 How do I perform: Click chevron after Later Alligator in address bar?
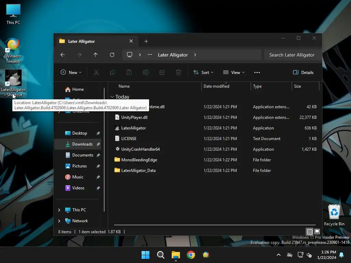[195, 55]
